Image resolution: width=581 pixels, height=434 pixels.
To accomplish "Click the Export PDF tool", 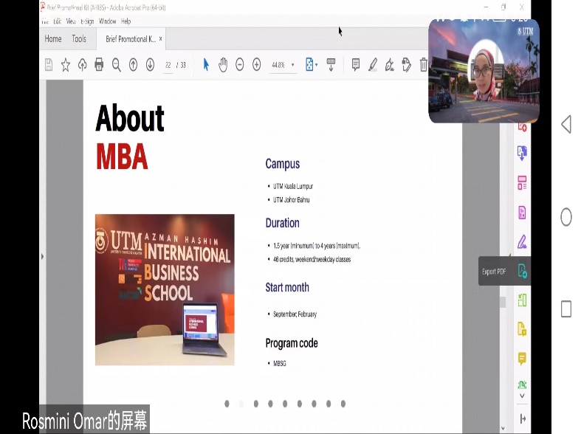I will click(x=523, y=271).
